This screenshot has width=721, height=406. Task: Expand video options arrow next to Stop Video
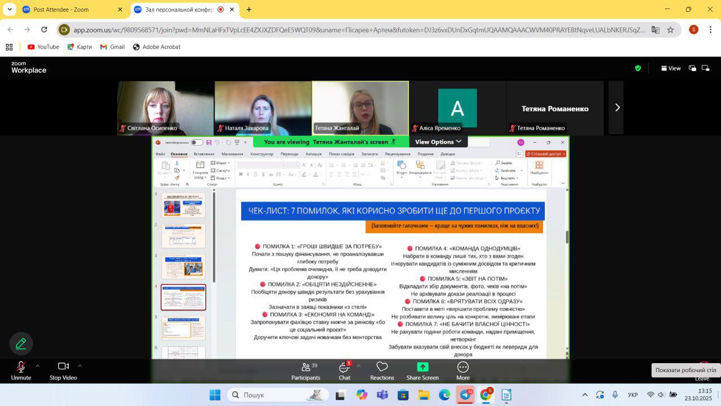80,365
